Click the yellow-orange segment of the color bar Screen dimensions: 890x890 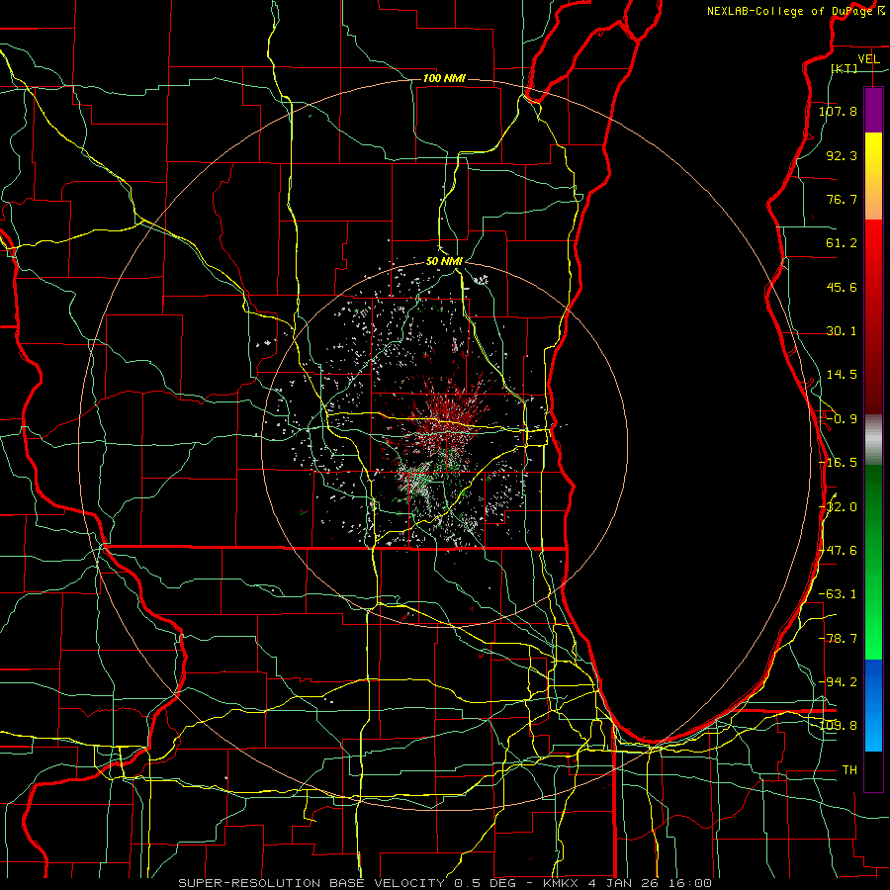(x=873, y=176)
